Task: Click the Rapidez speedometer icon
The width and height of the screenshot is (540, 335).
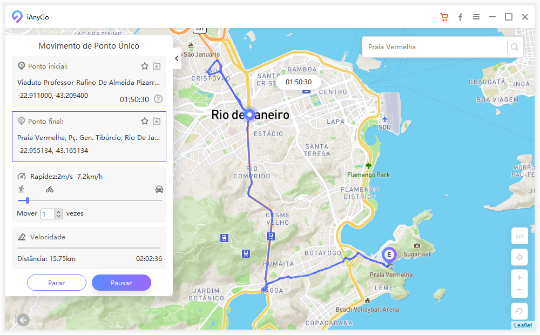Action: click(x=22, y=177)
